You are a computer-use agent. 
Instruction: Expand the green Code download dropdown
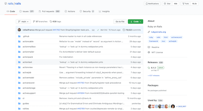(x=135, y=22)
